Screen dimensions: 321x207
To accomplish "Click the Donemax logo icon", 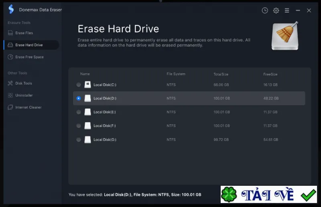I will point(11,9).
